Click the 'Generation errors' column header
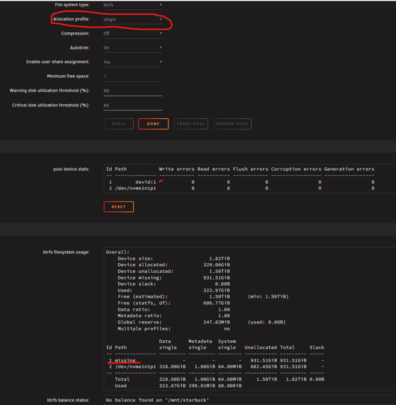Screen dimensions: 396x405 click(349, 169)
